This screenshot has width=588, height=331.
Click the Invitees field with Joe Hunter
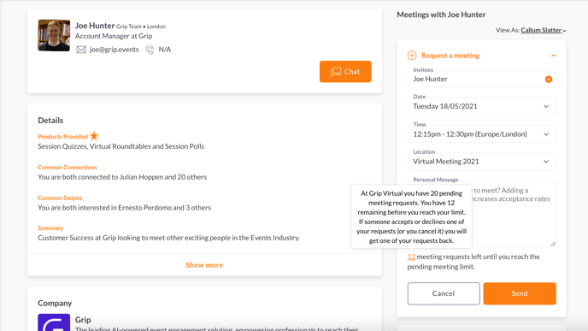pos(481,80)
